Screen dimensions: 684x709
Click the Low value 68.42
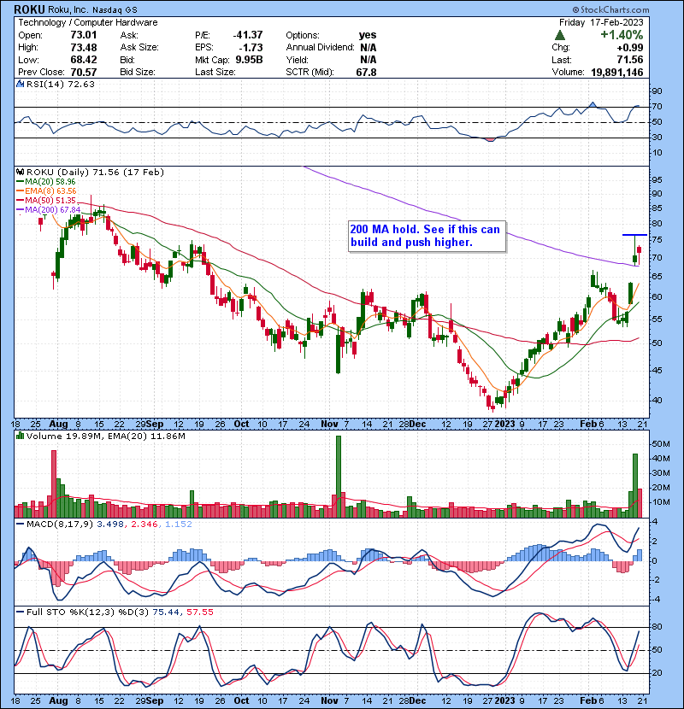click(83, 60)
